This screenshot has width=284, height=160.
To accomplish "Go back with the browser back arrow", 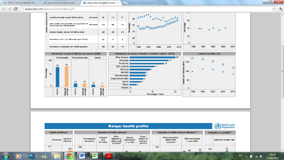I will coord(4,9).
